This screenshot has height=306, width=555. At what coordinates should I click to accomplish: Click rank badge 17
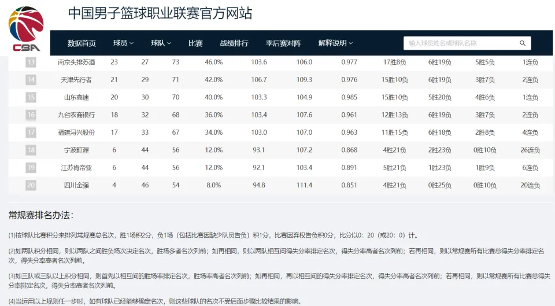coord(31,132)
